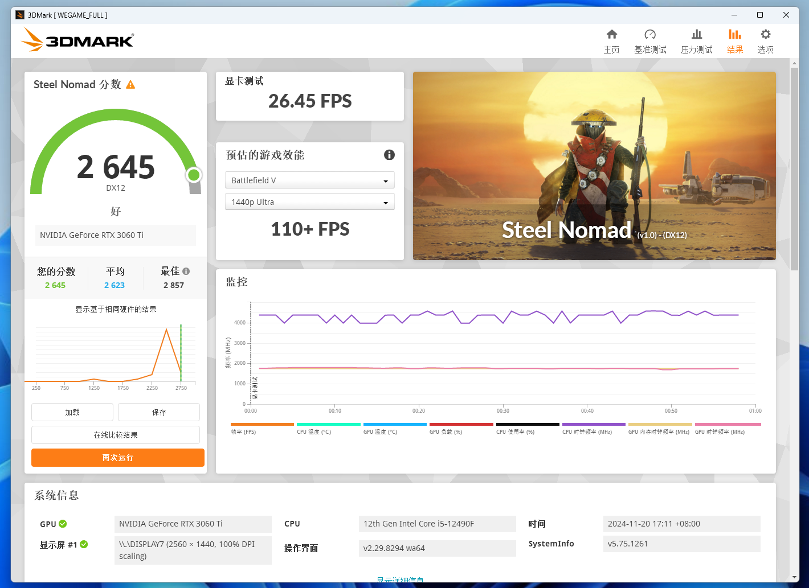Toggle the GPU 温度 legend swatch
Screen dimensions: 809x588
395,424
